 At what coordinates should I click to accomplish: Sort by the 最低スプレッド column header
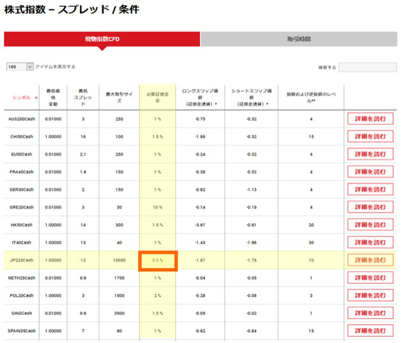click(83, 97)
